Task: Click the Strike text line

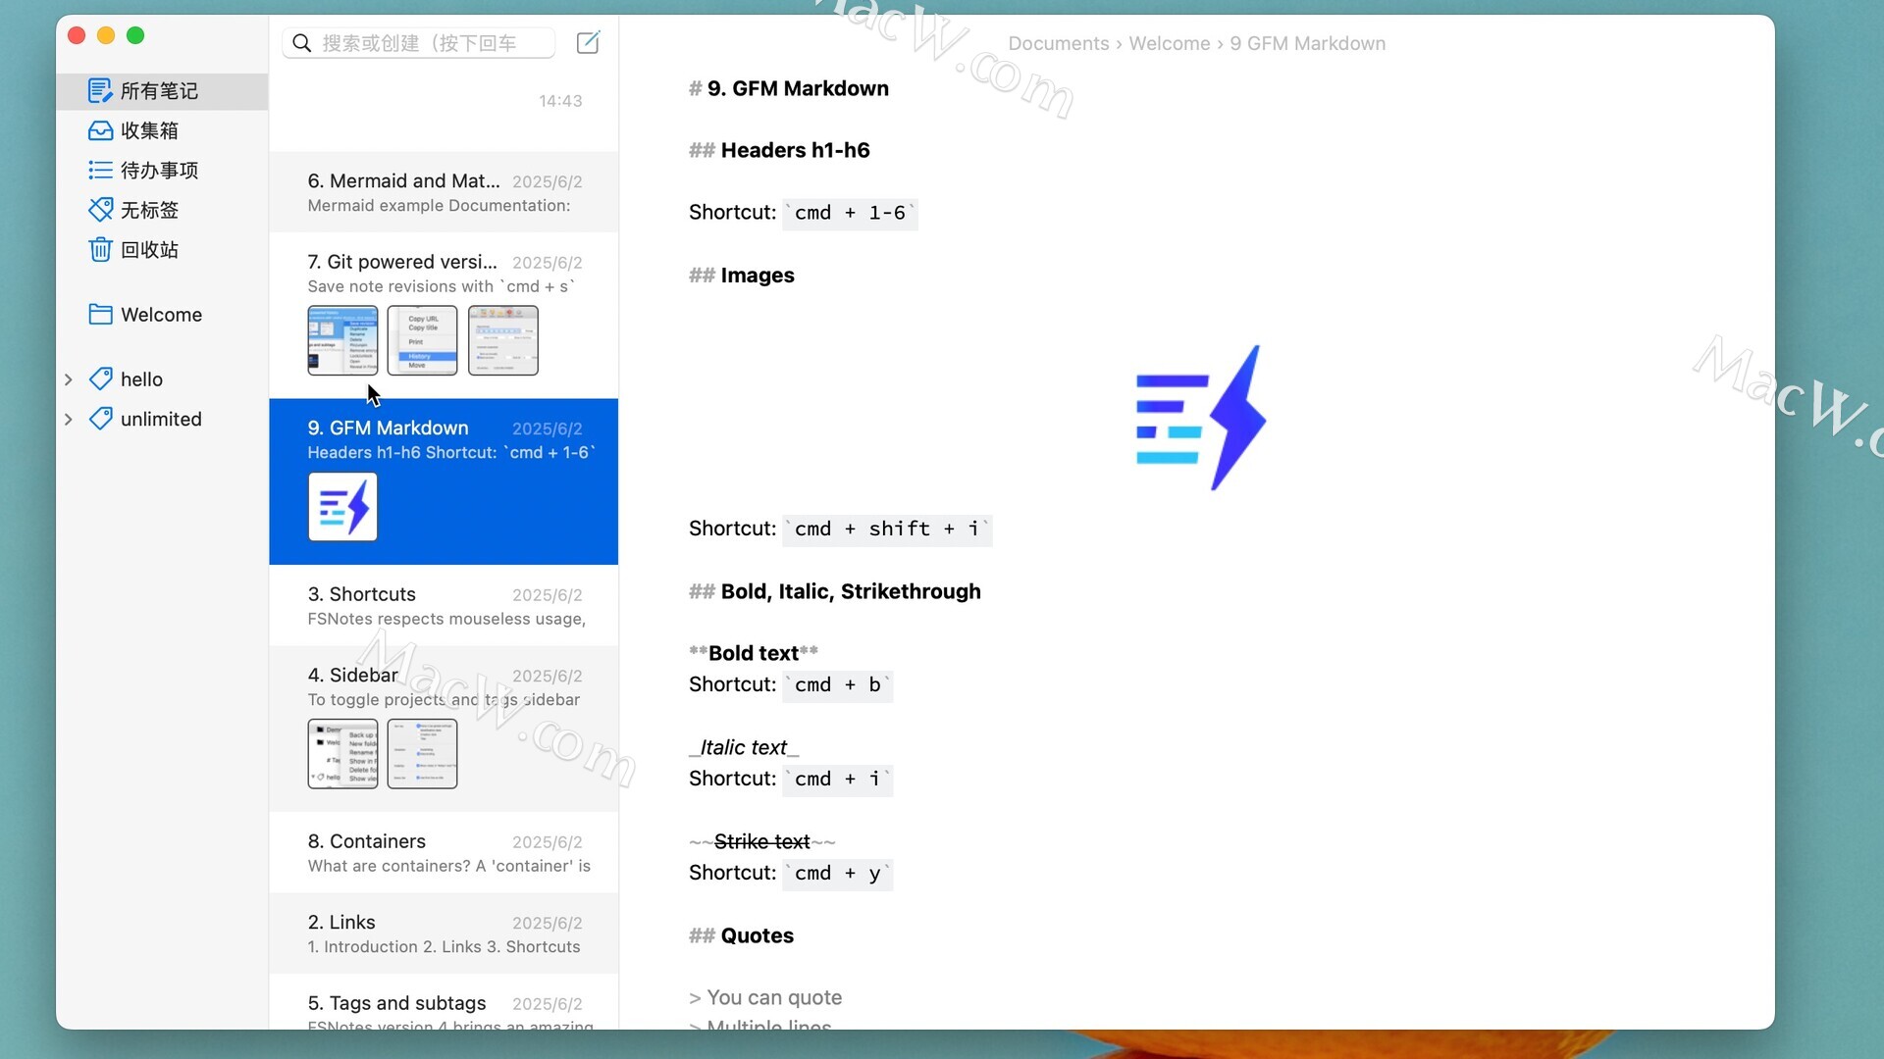Action: click(x=761, y=841)
